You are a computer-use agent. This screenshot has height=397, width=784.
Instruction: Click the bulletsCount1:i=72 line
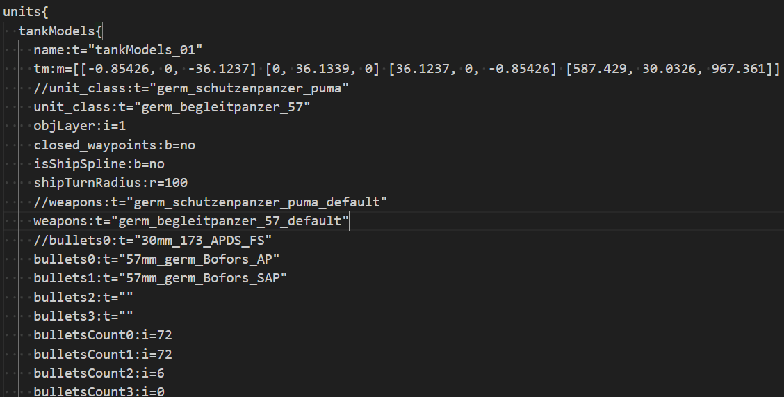[x=103, y=353]
